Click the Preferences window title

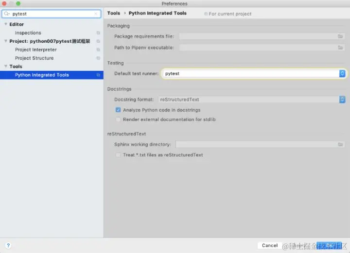(175, 3)
